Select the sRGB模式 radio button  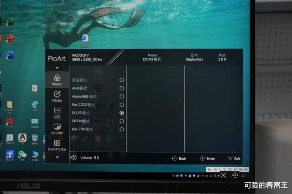[122, 88]
